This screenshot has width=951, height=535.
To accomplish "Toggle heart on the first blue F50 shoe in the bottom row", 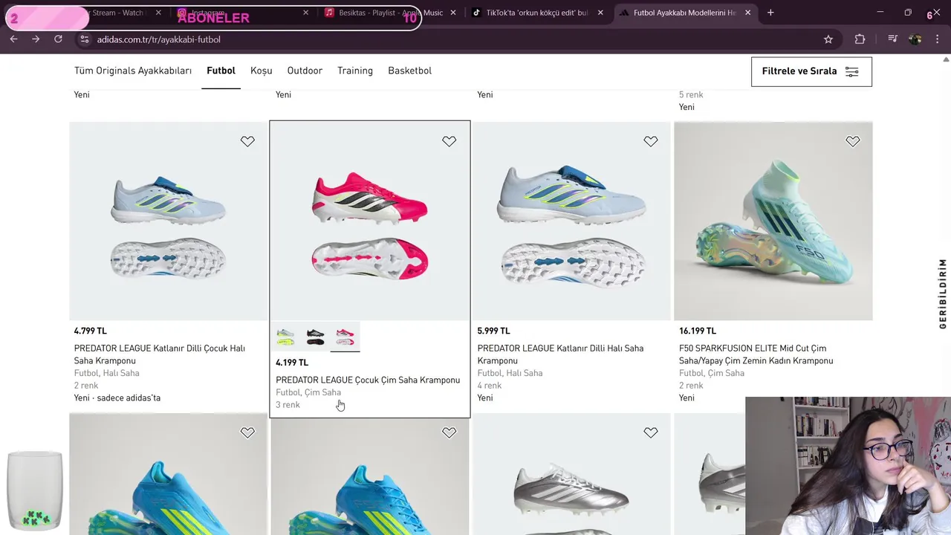I will click(x=247, y=432).
